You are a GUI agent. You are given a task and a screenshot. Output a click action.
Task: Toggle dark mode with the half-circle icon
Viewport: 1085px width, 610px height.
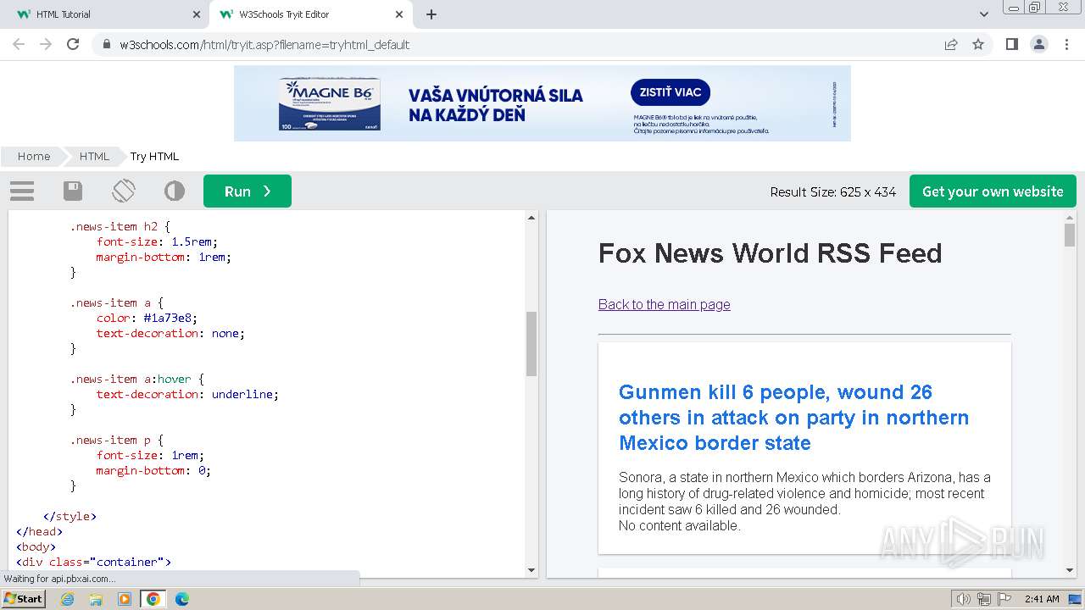(175, 191)
